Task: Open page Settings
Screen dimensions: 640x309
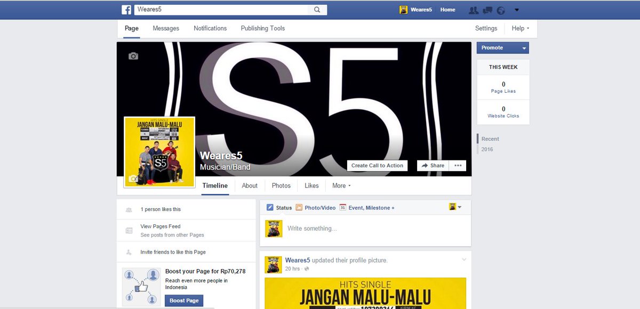Action: click(486, 28)
